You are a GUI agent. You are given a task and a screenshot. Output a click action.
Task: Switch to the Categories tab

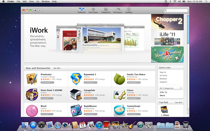(106, 11)
